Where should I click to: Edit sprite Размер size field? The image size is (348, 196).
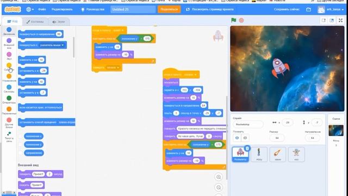coord(277,138)
